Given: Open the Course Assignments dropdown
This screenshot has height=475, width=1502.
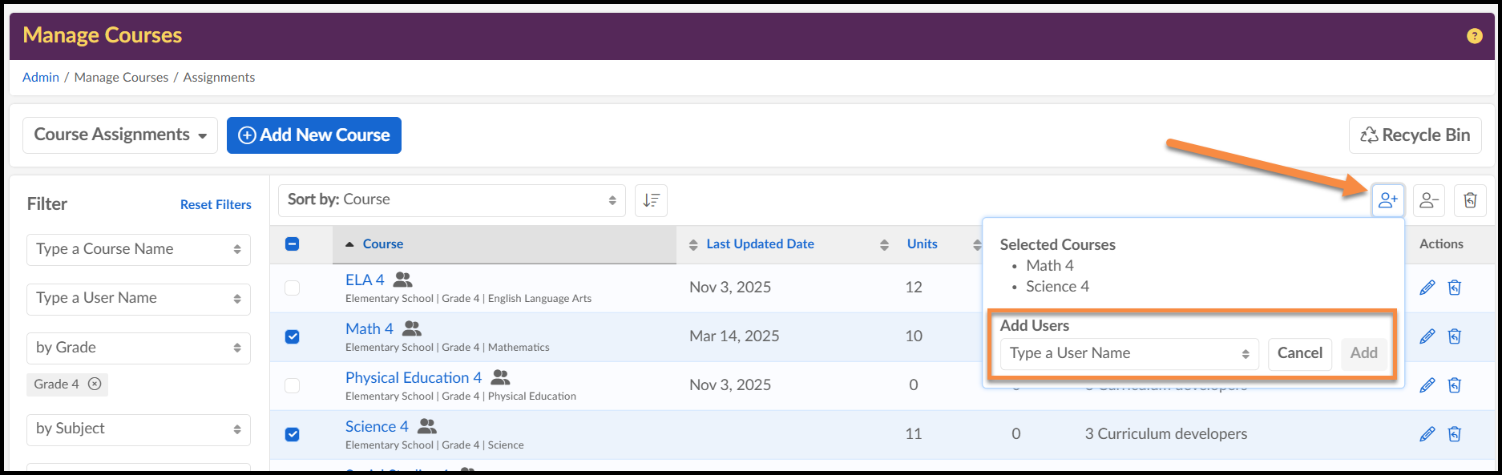Looking at the screenshot, I should (x=120, y=135).
